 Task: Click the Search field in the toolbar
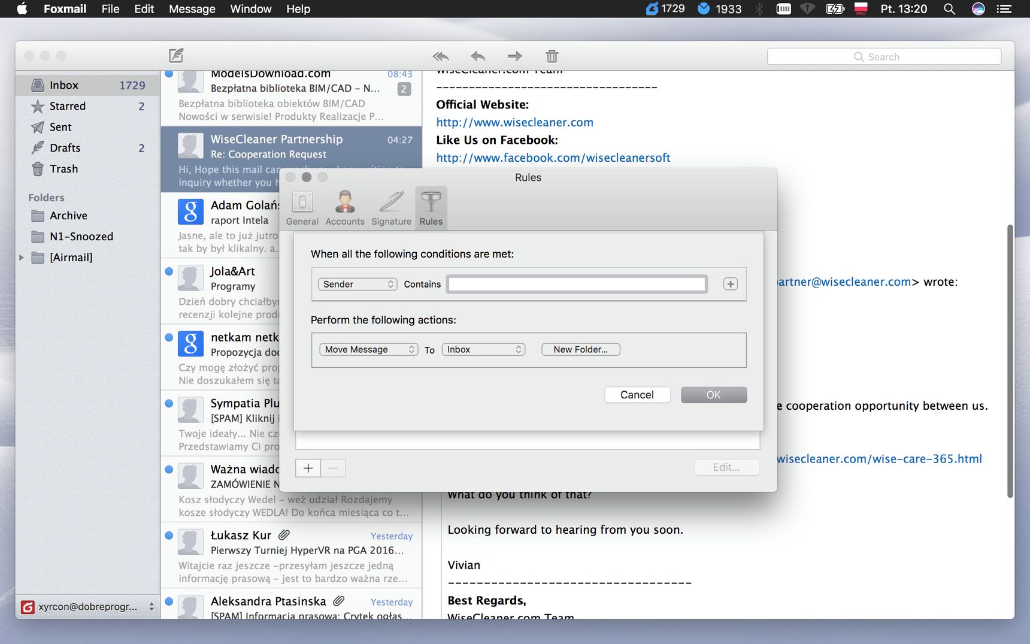click(x=884, y=56)
